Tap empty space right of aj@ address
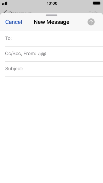This screenshot has width=103, height=183. [75, 54]
